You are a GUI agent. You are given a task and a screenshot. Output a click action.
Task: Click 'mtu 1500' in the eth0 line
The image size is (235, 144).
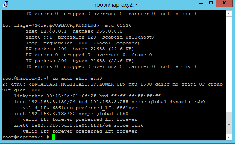tap(140, 84)
